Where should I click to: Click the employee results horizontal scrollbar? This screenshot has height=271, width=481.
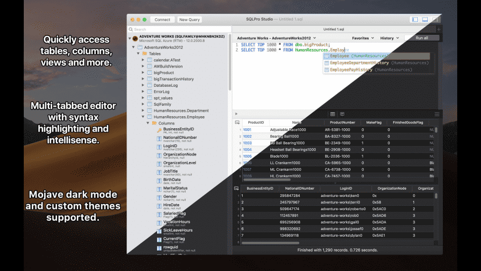pyautogui.click(x=270, y=243)
